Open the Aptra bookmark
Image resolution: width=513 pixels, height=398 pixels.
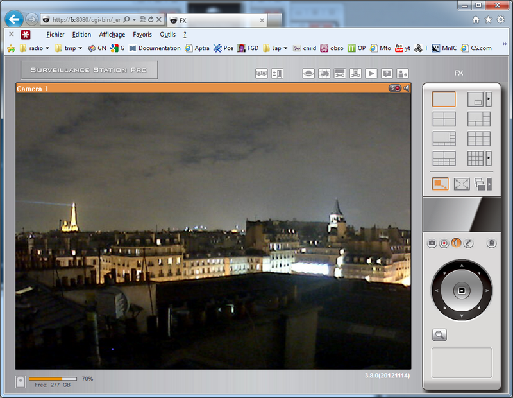(197, 48)
